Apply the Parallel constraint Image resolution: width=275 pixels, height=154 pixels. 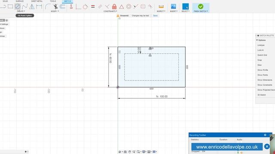tap(100, 7)
